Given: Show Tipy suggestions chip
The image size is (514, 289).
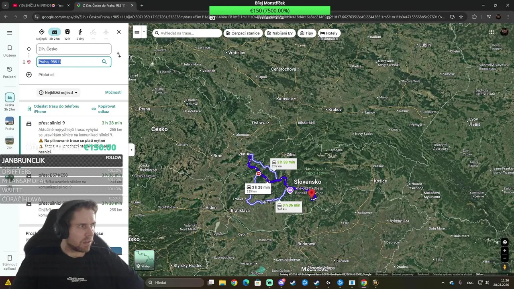Looking at the screenshot, I should tap(306, 33).
